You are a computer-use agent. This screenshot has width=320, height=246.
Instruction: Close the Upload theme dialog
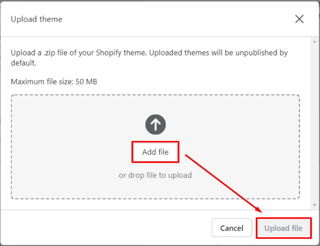point(299,19)
